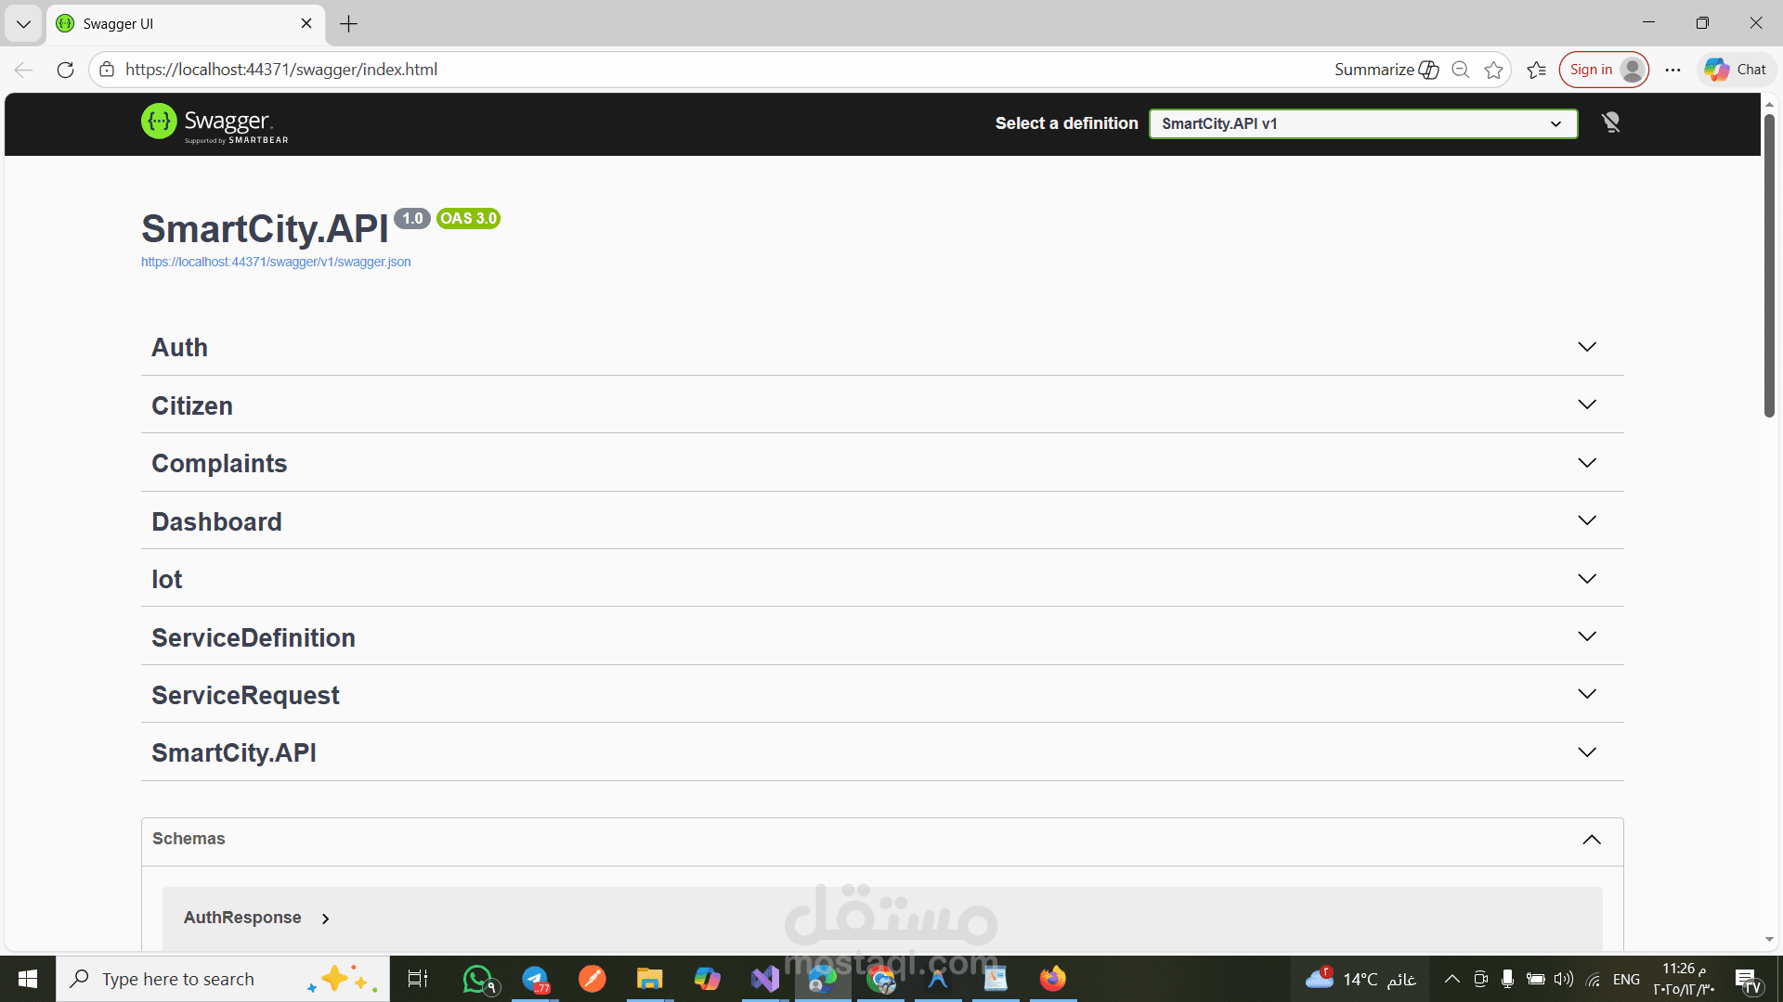Open the favorites list icon
Viewport: 1783px width, 1002px height.
[1537, 70]
